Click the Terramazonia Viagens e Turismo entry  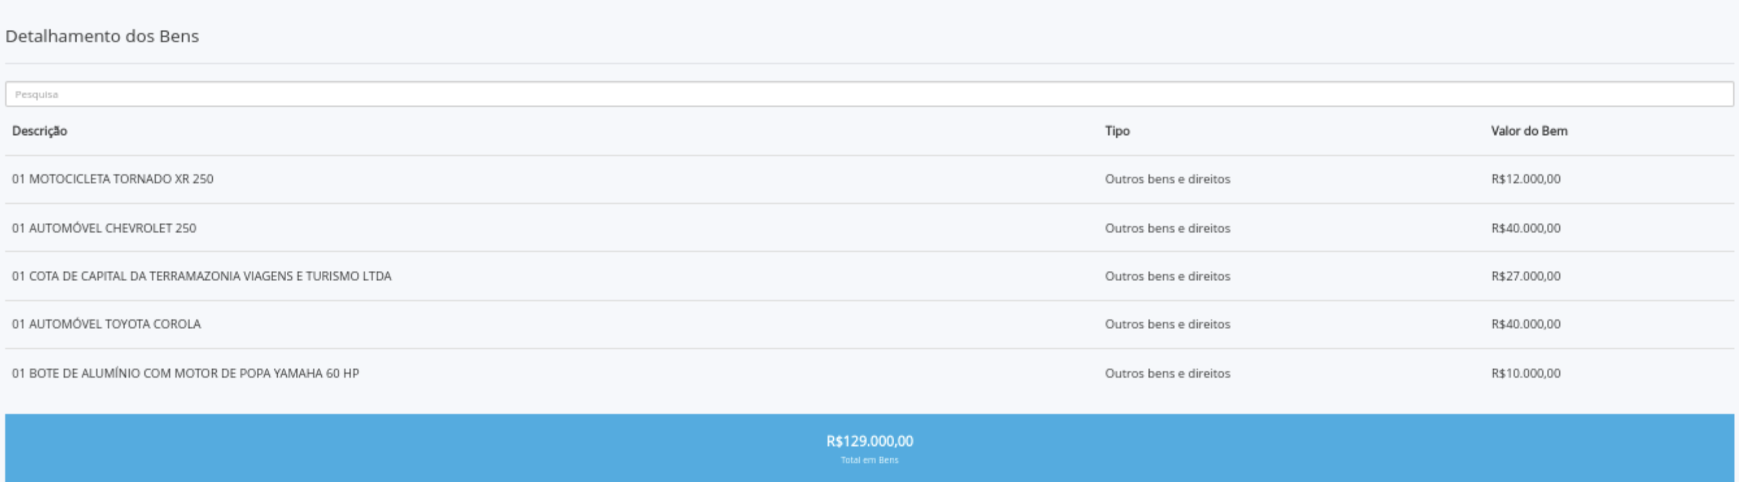point(202,277)
